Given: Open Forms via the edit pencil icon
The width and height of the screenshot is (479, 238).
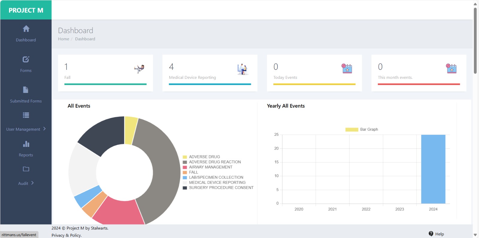Looking at the screenshot, I should click(x=26, y=59).
